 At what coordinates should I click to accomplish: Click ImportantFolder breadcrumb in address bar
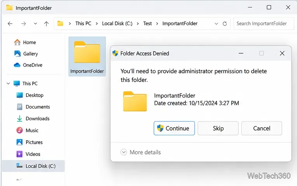point(180,23)
